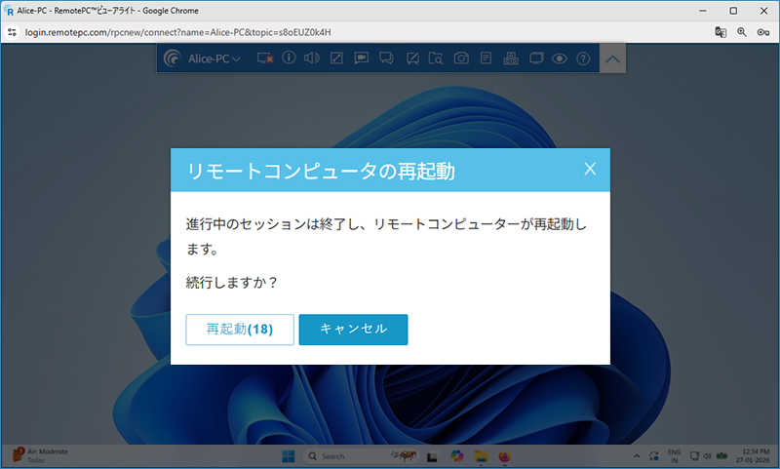Open the sticky notes icon
Image resolution: width=780 pixels, height=469 pixels.
pos(486,59)
